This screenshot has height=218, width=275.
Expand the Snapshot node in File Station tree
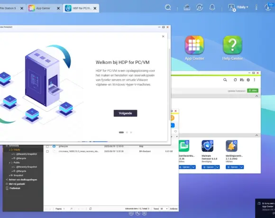[9, 175]
